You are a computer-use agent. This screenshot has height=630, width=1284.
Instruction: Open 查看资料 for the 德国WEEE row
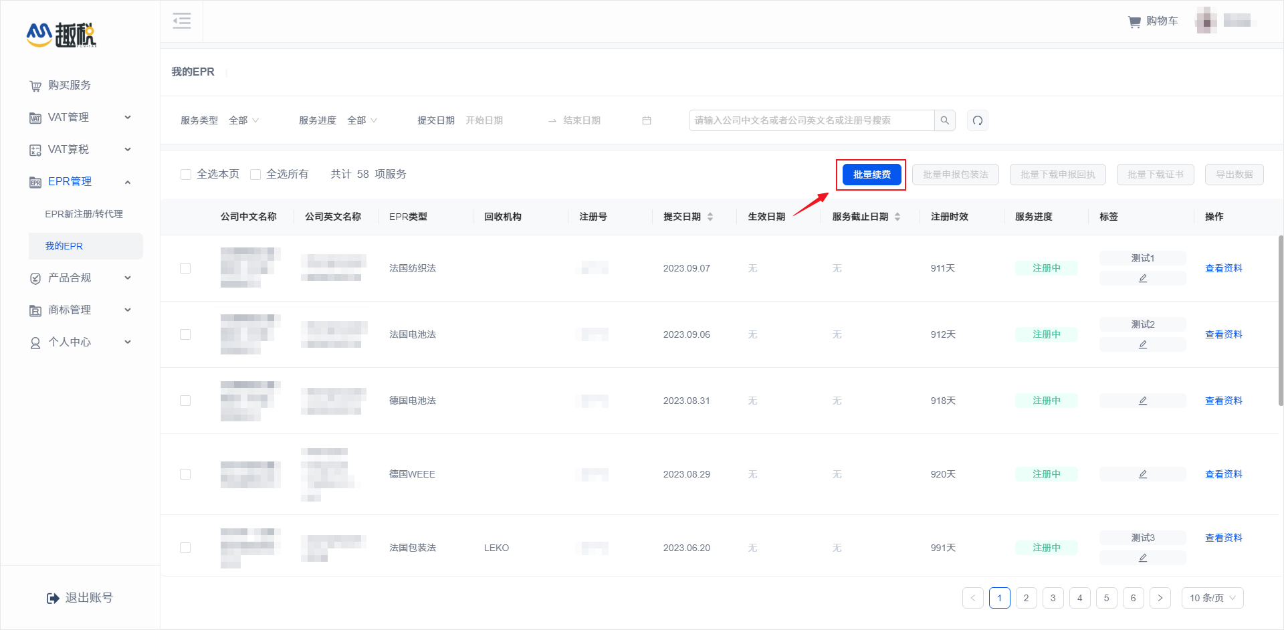click(1223, 474)
